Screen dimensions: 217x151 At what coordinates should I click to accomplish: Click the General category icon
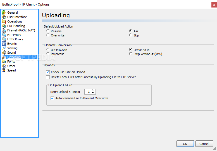pos(4,13)
